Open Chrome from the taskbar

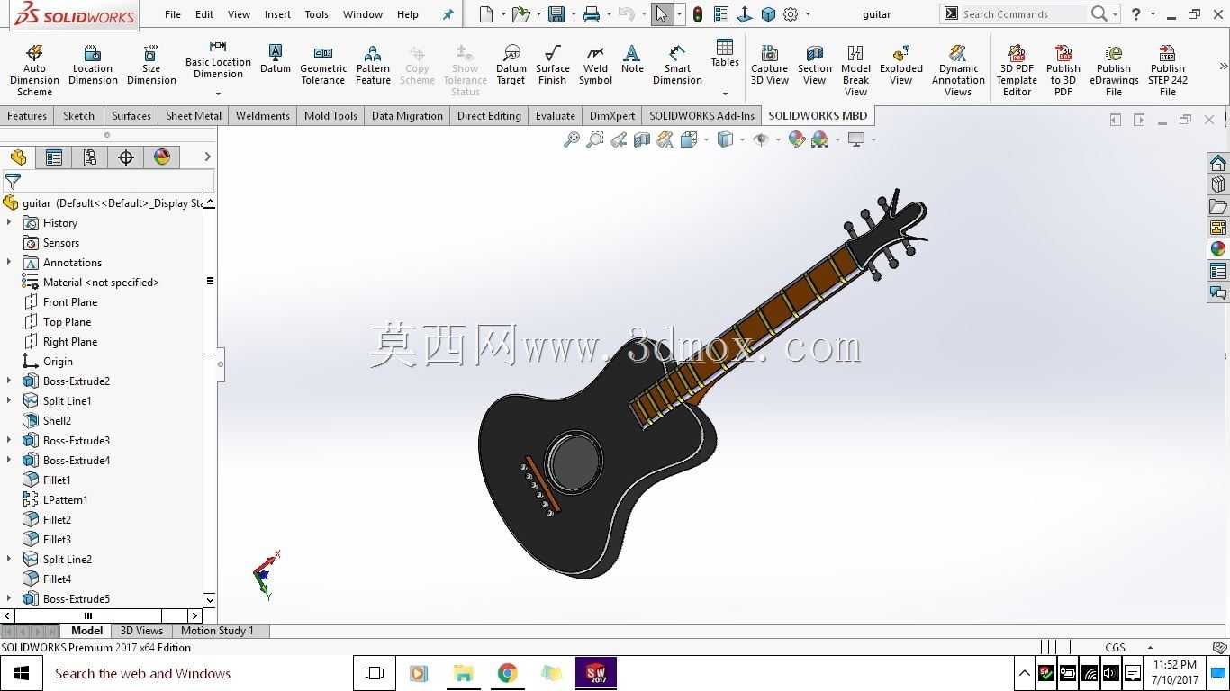[x=508, y=673]
